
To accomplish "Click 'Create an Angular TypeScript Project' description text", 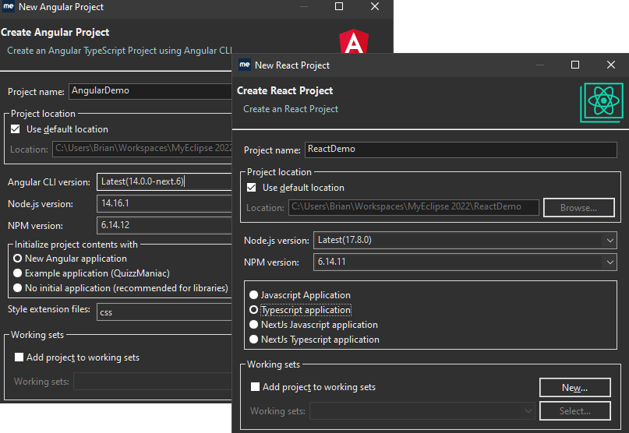I will (119, 51).
